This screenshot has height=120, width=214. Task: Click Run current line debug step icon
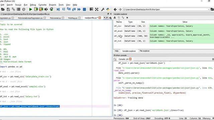coord(64,9)
